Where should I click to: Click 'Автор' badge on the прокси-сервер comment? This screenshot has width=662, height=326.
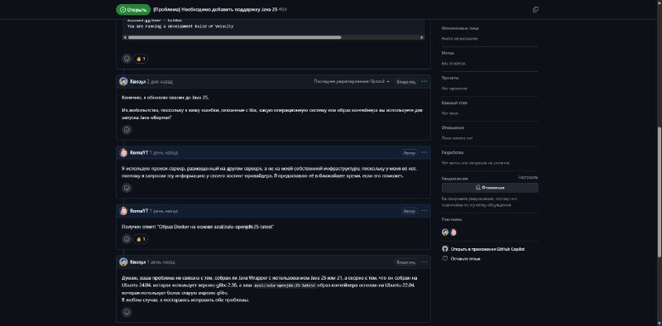click(x=410, y=152)
